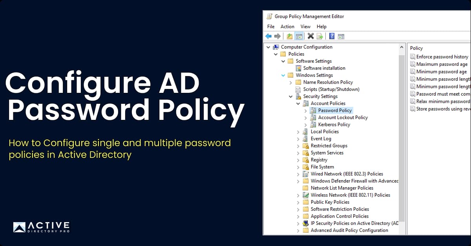Expand the Name Resolution Policy node

click(291, 82)
